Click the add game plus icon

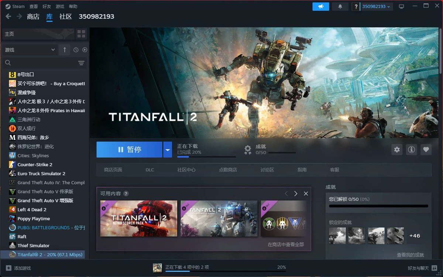click(8, 268)
